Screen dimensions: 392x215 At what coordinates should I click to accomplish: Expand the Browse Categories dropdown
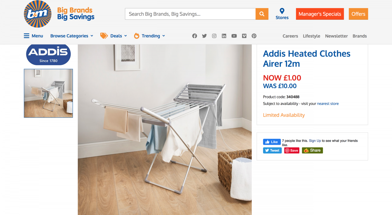tap(72, 36)
